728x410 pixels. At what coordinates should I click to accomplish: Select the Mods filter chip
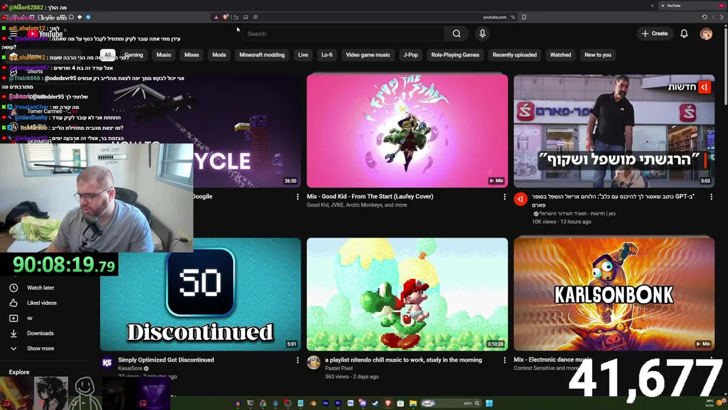pos(219,55)
